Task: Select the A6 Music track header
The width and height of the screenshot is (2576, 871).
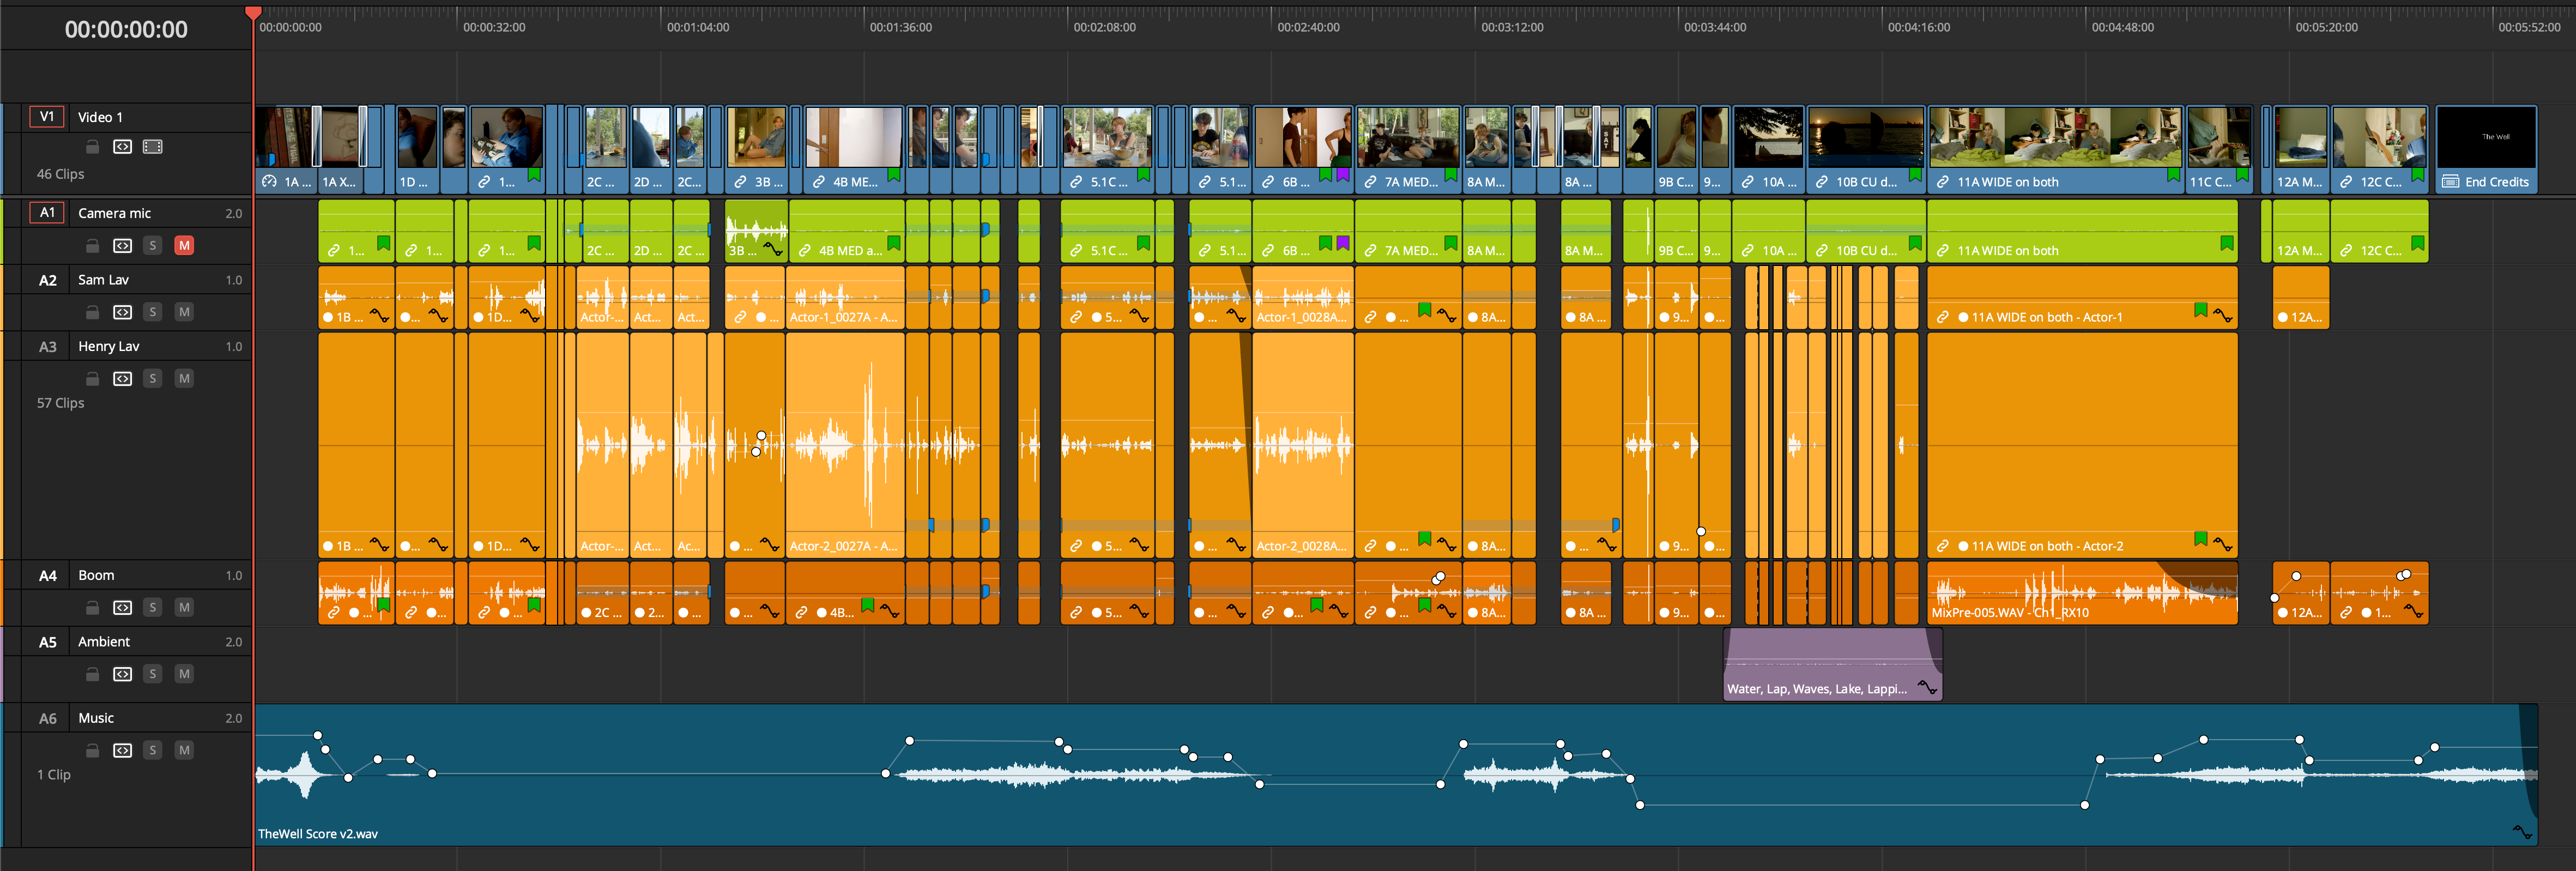Action: [96, 718]
